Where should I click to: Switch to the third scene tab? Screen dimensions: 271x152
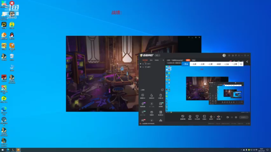[x=157, y=60]
